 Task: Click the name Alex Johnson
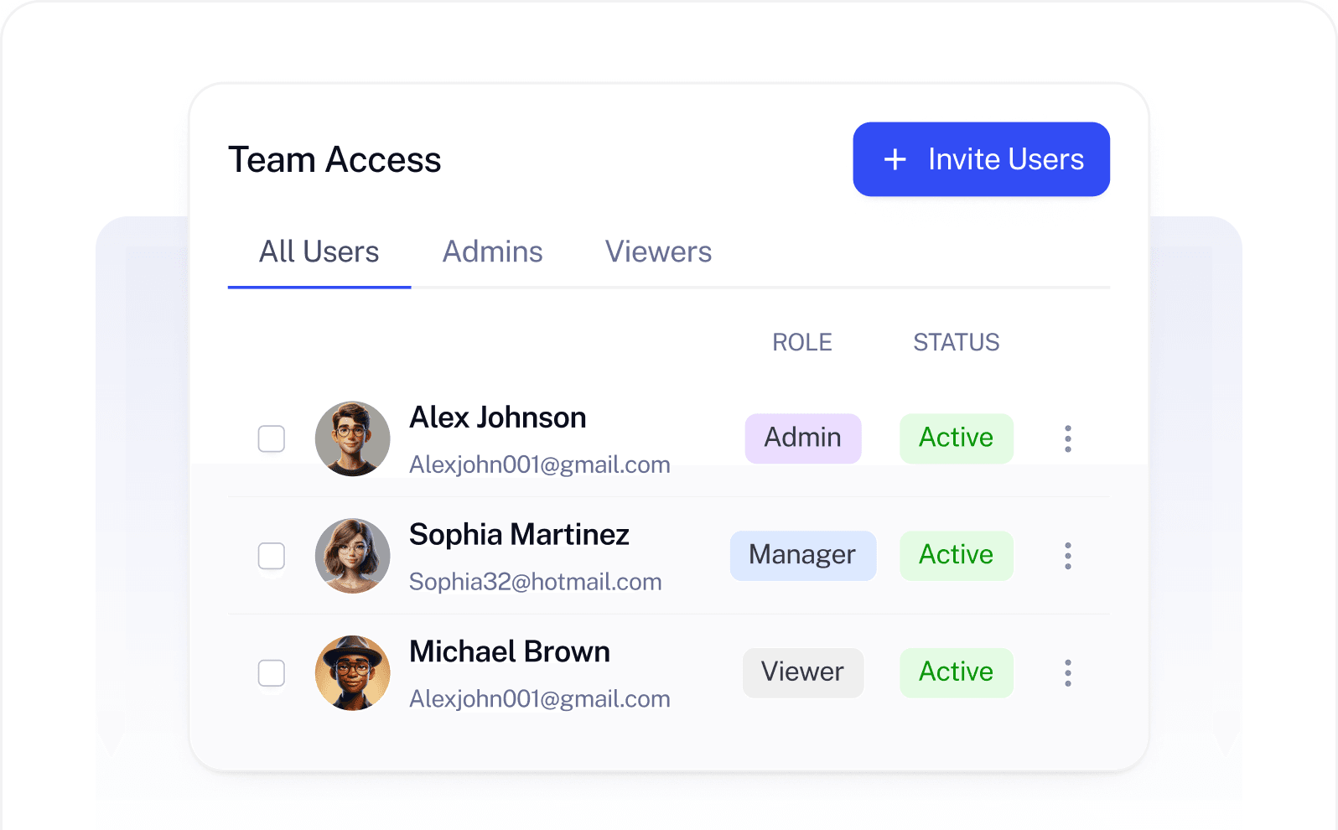pos(498,418)
